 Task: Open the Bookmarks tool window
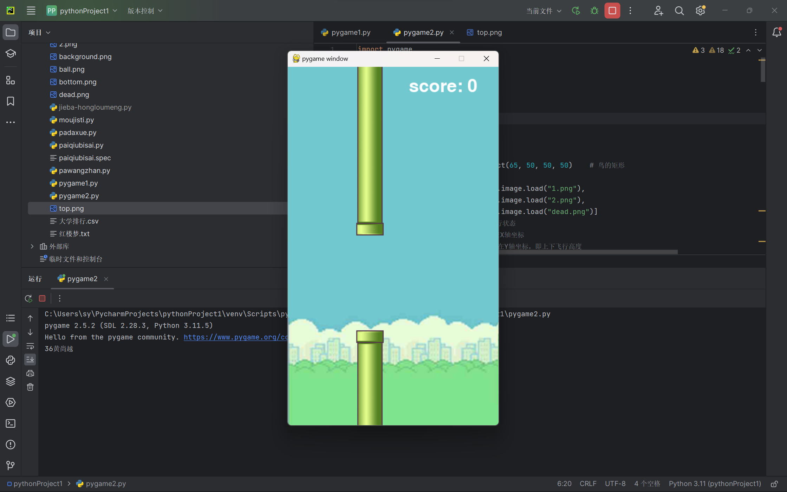pyautogui.click(x=11, y=101)
